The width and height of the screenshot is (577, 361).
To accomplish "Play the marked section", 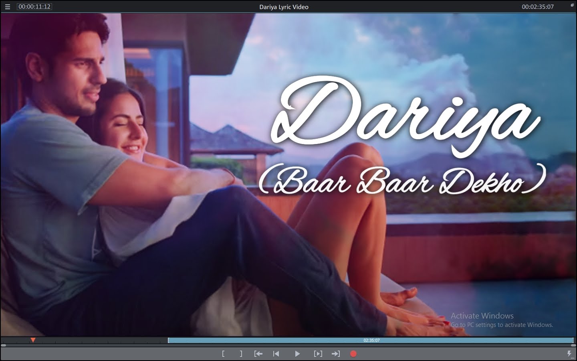I will click(x=318, y=354).
